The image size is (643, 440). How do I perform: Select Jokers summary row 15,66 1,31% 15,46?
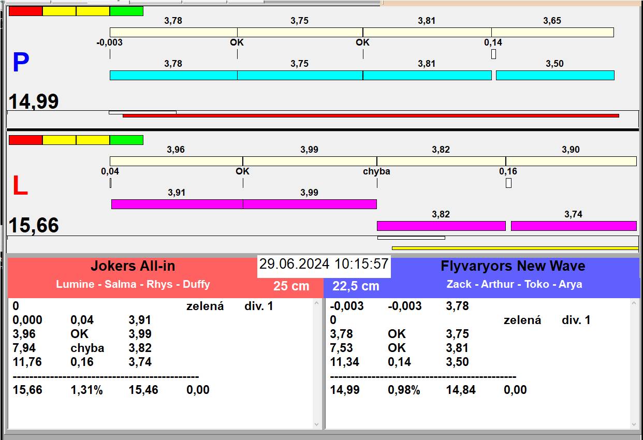pyautogui.click(x=111, y=390)
